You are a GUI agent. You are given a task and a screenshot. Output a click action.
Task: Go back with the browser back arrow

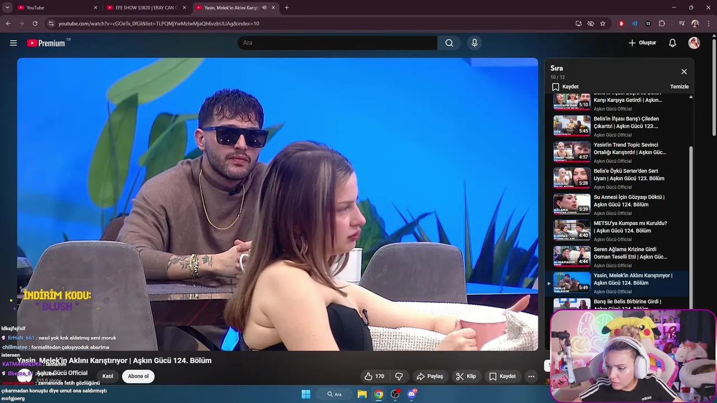tap(8, 24)
